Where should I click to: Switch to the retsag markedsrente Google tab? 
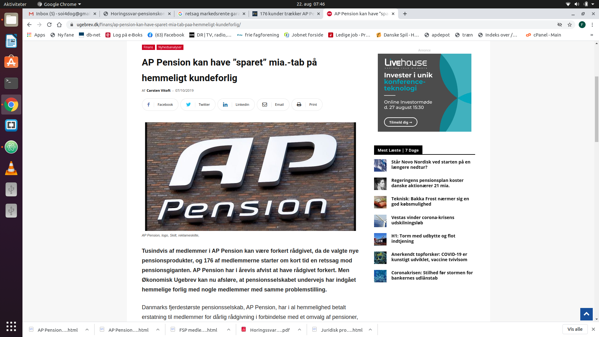pyautogui.click(x=211, y=14)
